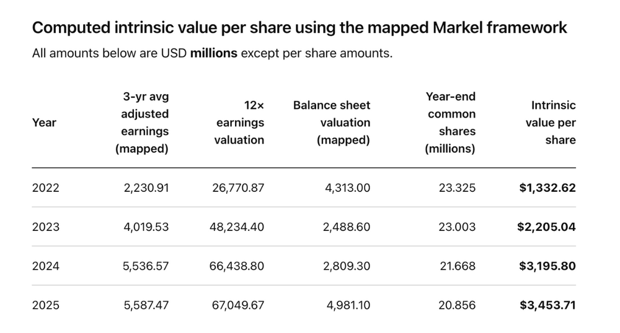Select the 2022 year cell
The image size is (620, 333).
tap(45, 188)
